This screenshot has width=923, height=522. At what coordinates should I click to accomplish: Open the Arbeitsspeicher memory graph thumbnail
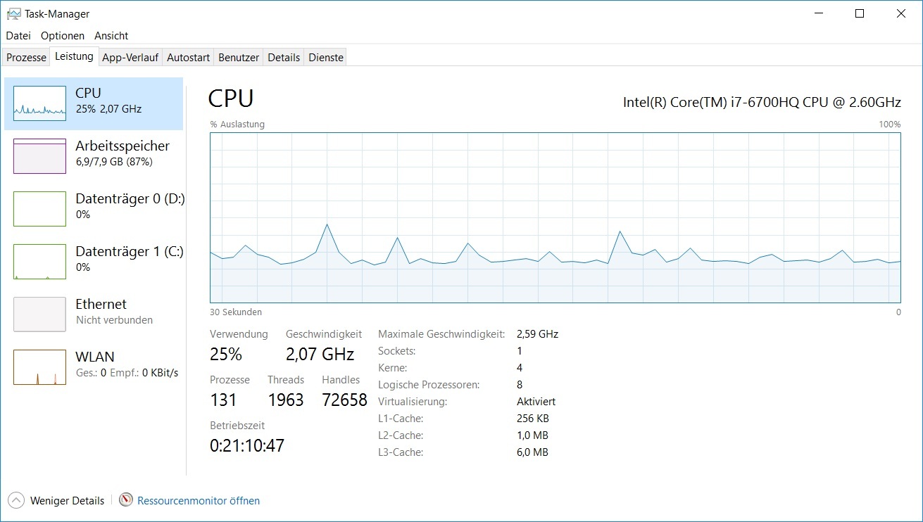(x=39, y=156)
